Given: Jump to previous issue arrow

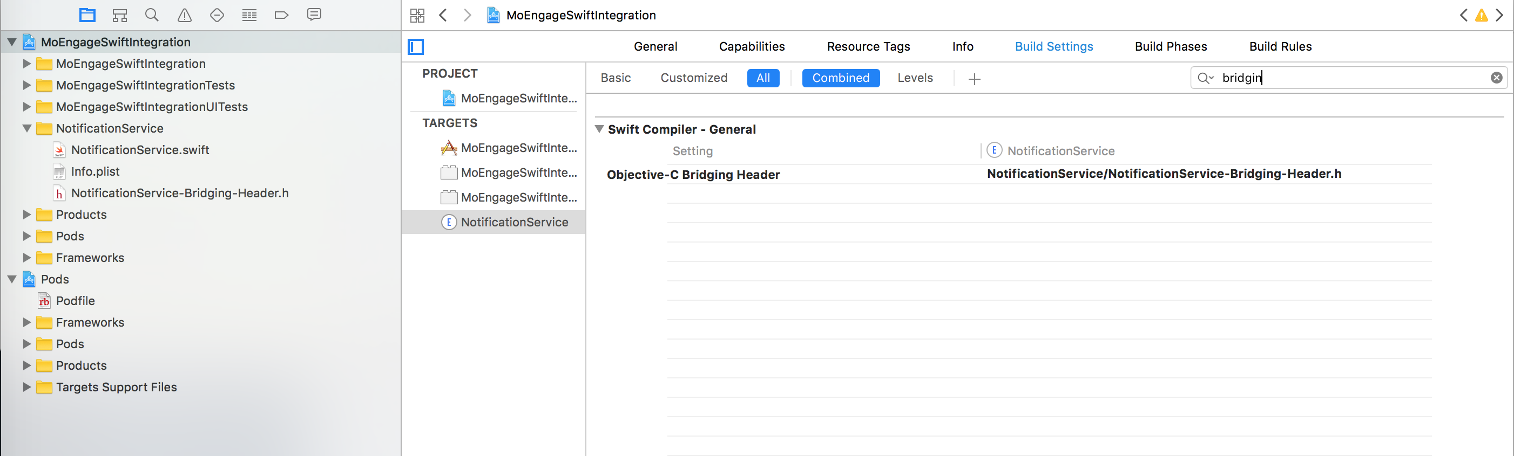Looking at the screenshot, I should coord(1463,15).
